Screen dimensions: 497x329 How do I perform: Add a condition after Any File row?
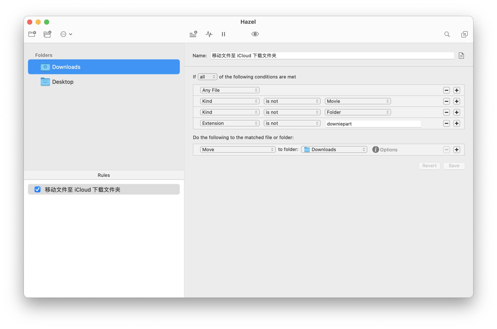click(x=457, y=90)
